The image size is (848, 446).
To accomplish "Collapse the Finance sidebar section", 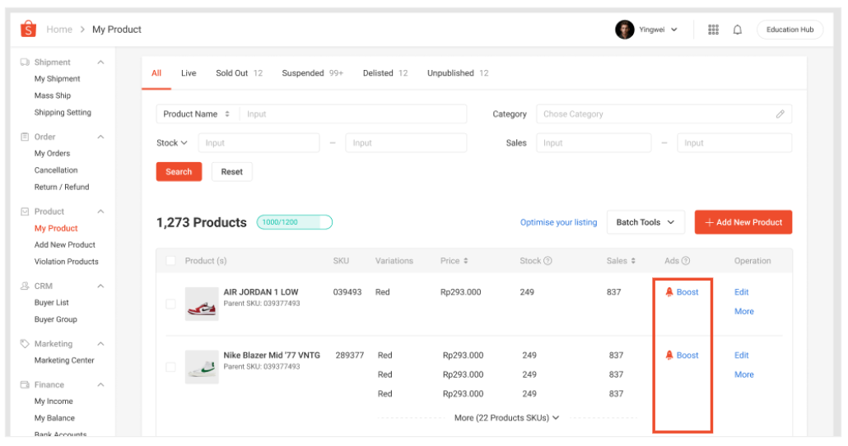I will 100,385.
